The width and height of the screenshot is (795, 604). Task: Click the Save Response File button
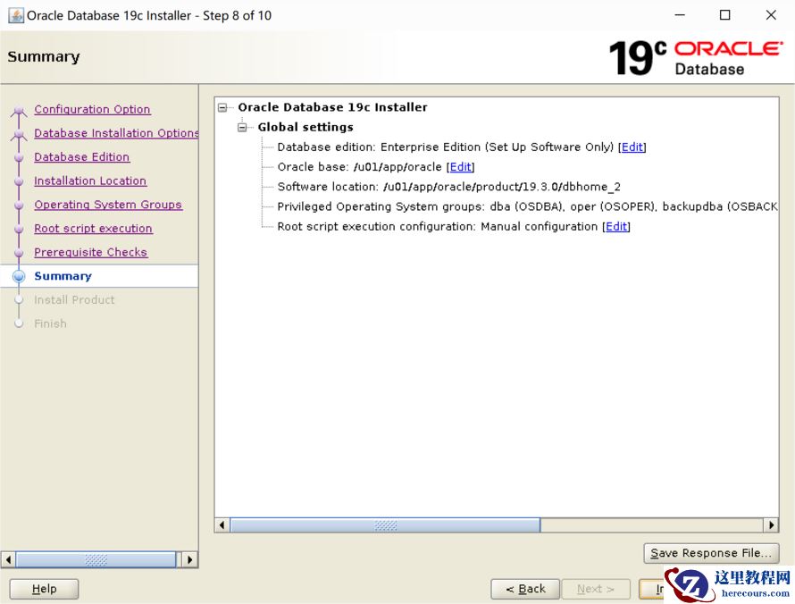(x=711, y=553)
